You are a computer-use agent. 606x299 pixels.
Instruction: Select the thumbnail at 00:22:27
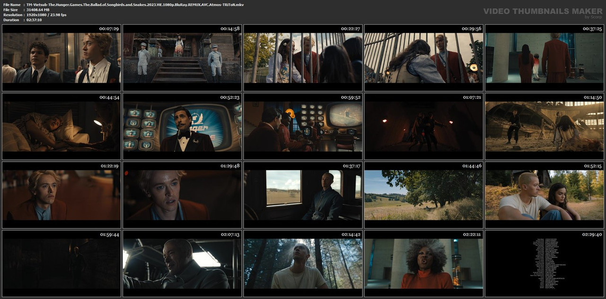[x=303, y=58]
